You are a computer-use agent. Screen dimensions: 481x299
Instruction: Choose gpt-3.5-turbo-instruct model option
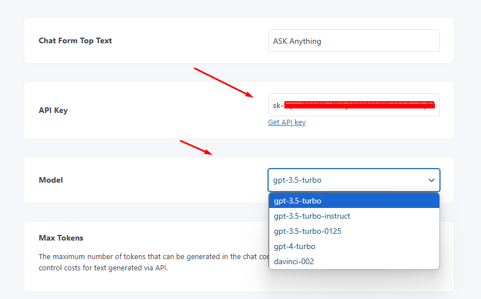click(x=354, y=216)
